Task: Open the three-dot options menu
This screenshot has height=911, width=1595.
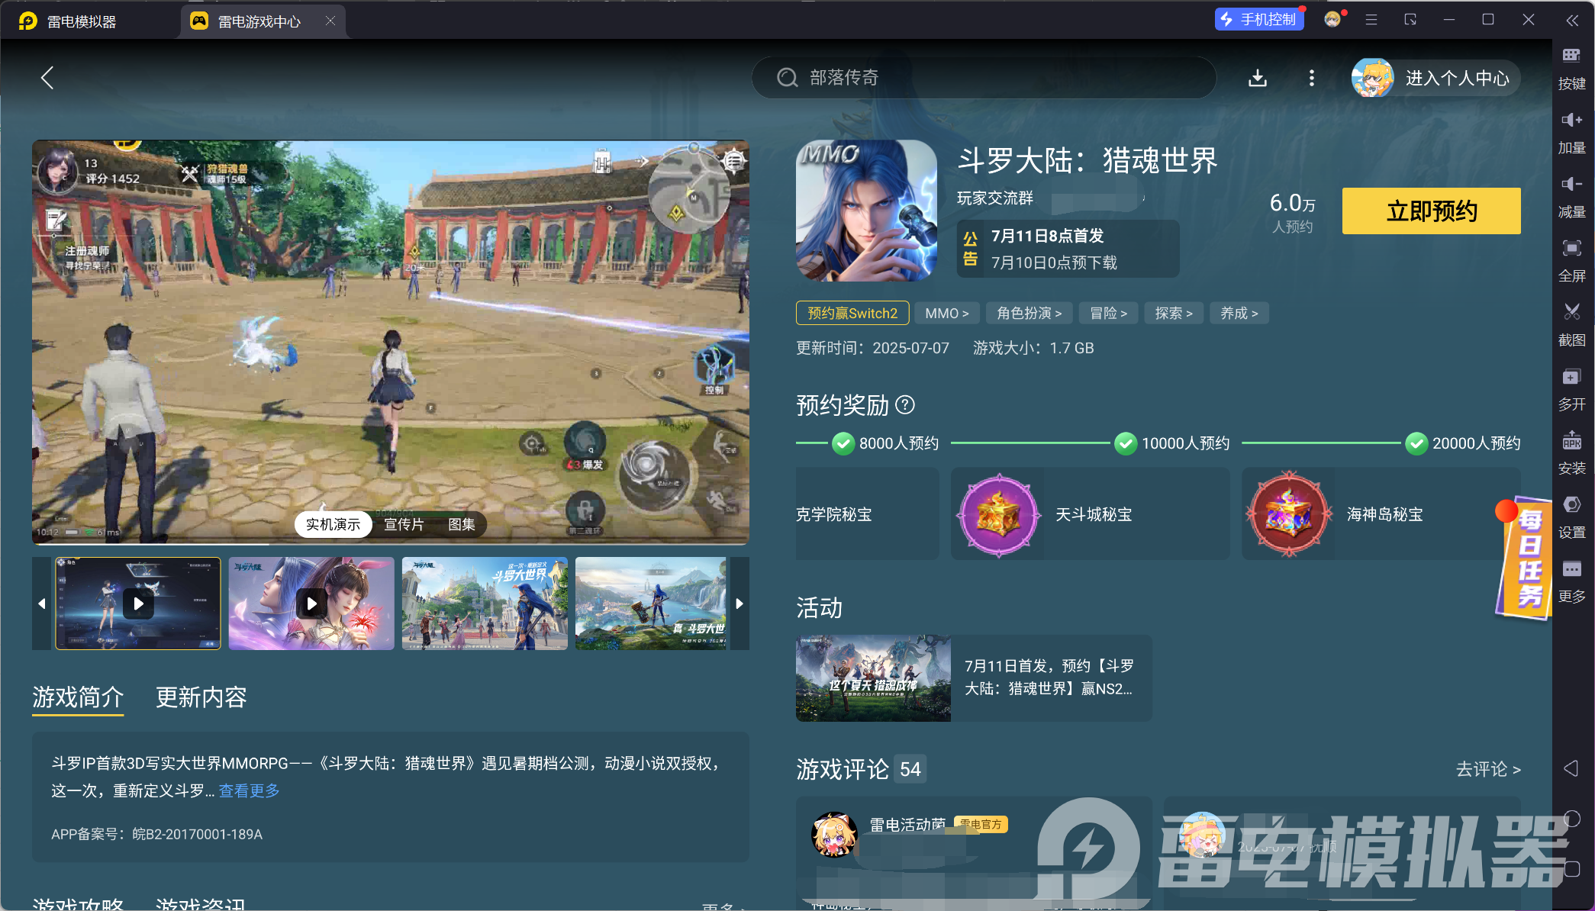Action: pyautogui.click(x=1311, y=77)
